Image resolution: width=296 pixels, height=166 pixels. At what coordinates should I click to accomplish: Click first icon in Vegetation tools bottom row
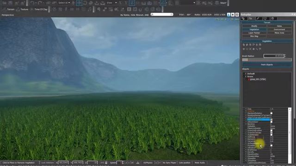coord(244,49)
